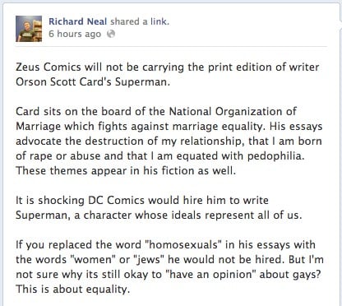Click the quoted word "jews" in the post

146,259
